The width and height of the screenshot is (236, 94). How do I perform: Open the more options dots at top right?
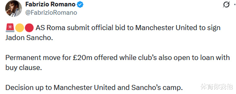(x=235, y=5)
